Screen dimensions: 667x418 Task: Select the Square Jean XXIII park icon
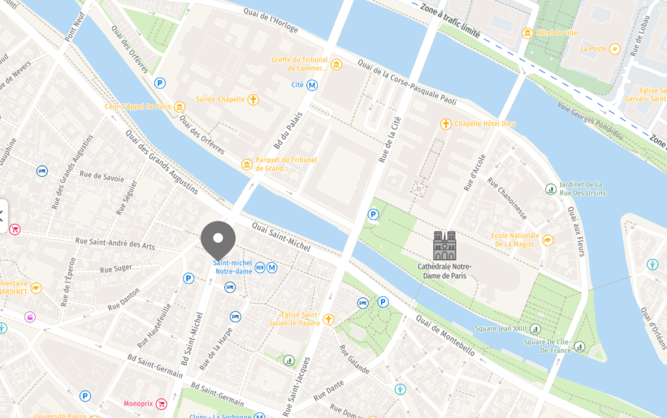(x=535, y=329)
